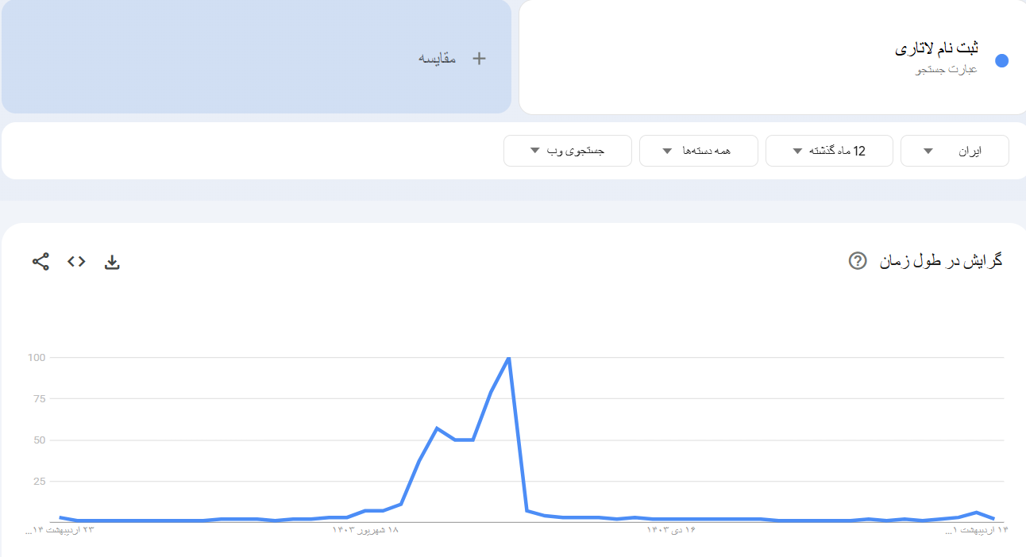
Task: Click the عبارت جستجو subtitle text
Action: click(947, 70)
